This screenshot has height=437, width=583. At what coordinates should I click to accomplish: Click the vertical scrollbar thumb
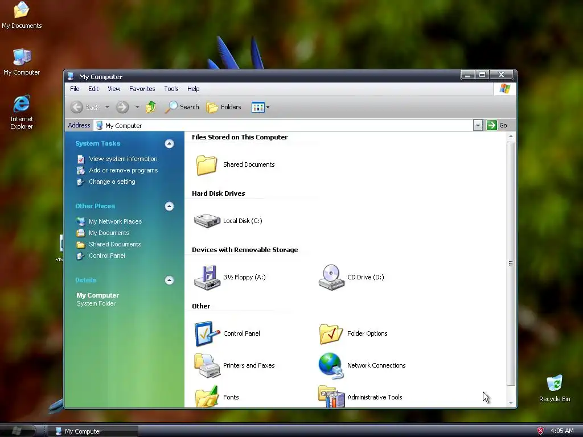pos(511,263)
